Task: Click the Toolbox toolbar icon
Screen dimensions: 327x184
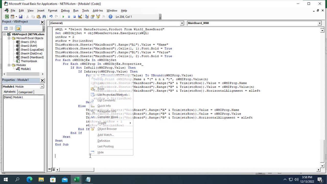Action: point(104,17)
